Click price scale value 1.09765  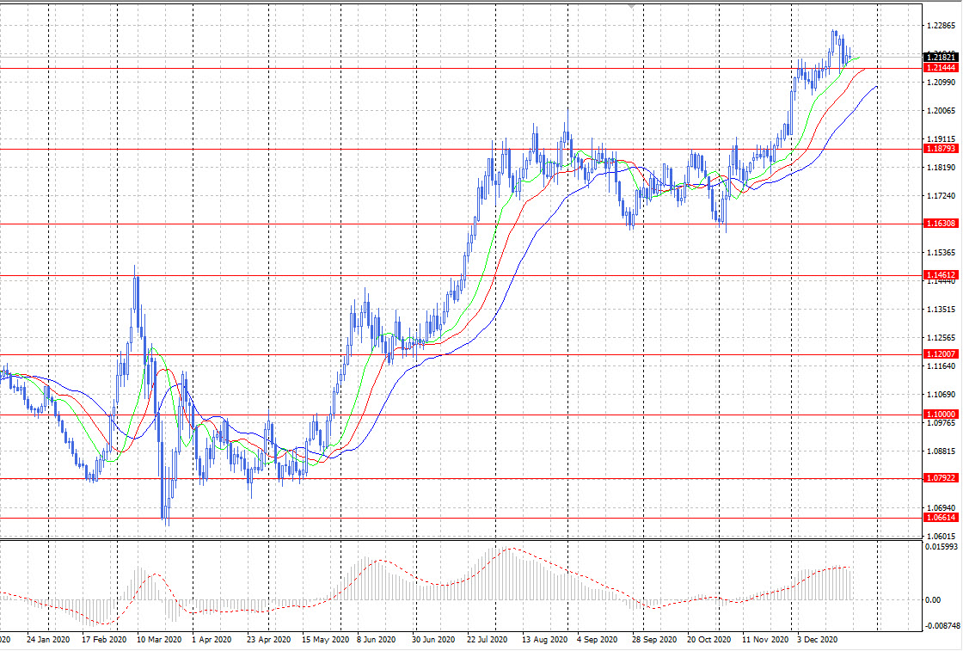942,423
